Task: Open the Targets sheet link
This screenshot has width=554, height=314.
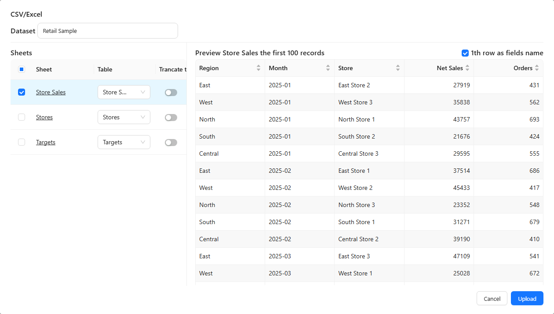Action: pos(46,142)
